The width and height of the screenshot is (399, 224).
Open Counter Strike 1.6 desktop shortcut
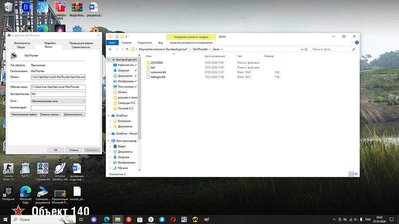(x=8, y=168)
